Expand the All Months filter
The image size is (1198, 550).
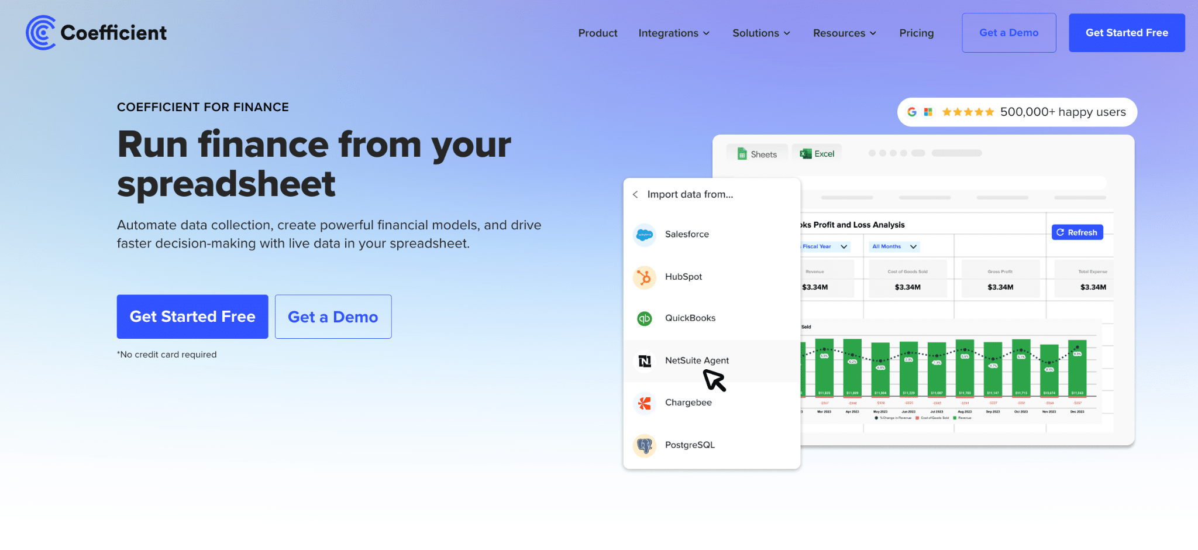[x=894, y=247]
